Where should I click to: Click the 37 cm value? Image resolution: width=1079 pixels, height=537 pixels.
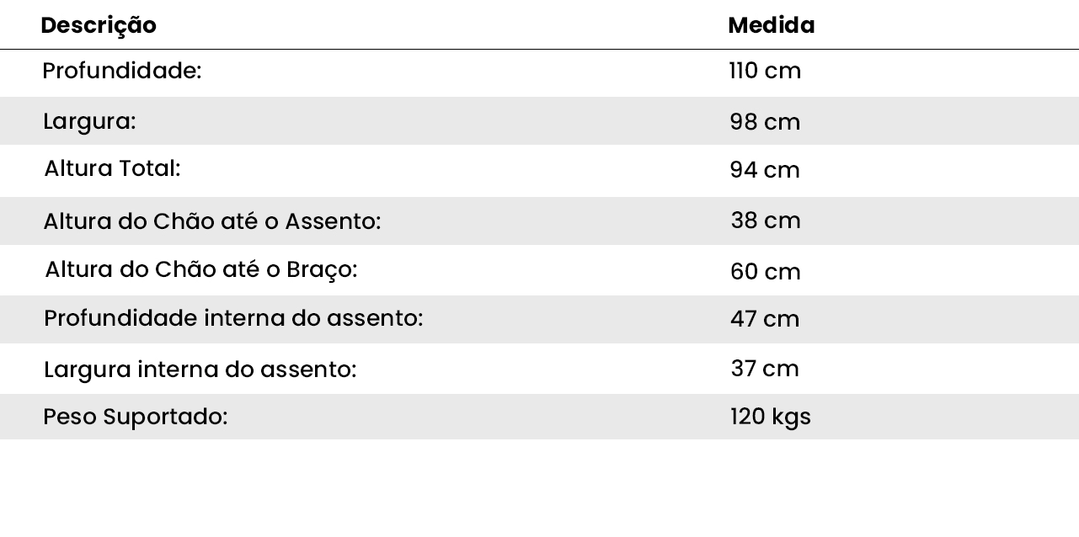(765, 369)
